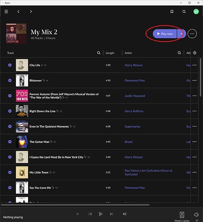Filter by artist with Artist search icon

click(179, 53)
